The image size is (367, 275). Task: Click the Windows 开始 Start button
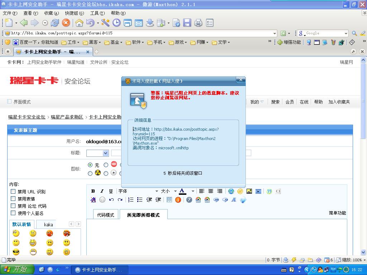tap(16, 270)
